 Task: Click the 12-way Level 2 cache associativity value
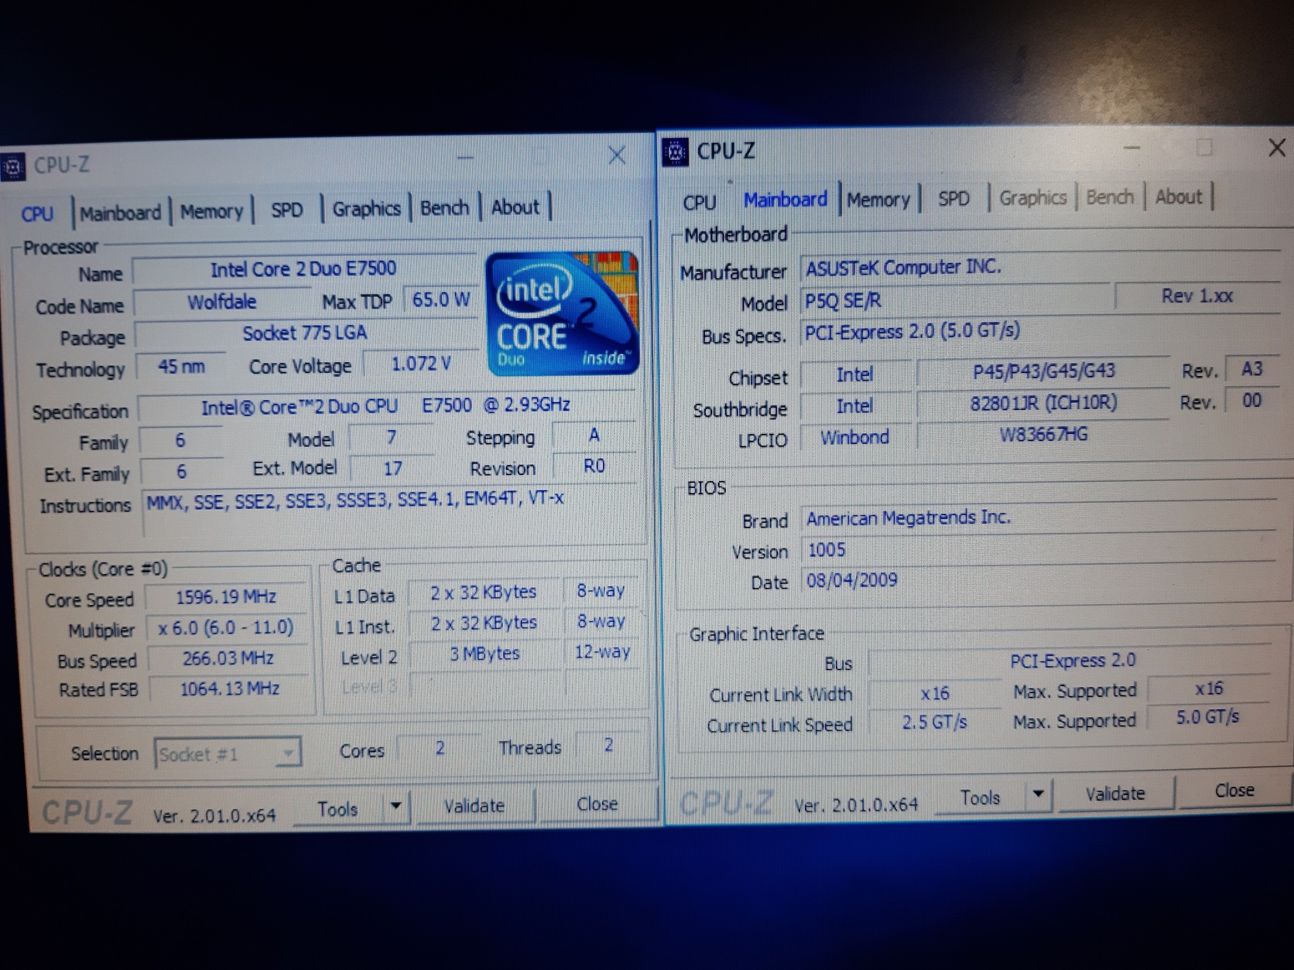(601, 652)
